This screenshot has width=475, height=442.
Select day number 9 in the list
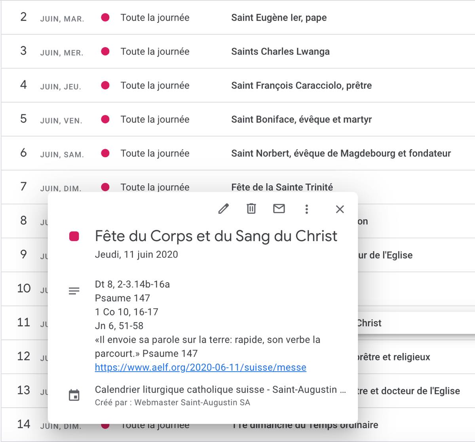[24, 254]
